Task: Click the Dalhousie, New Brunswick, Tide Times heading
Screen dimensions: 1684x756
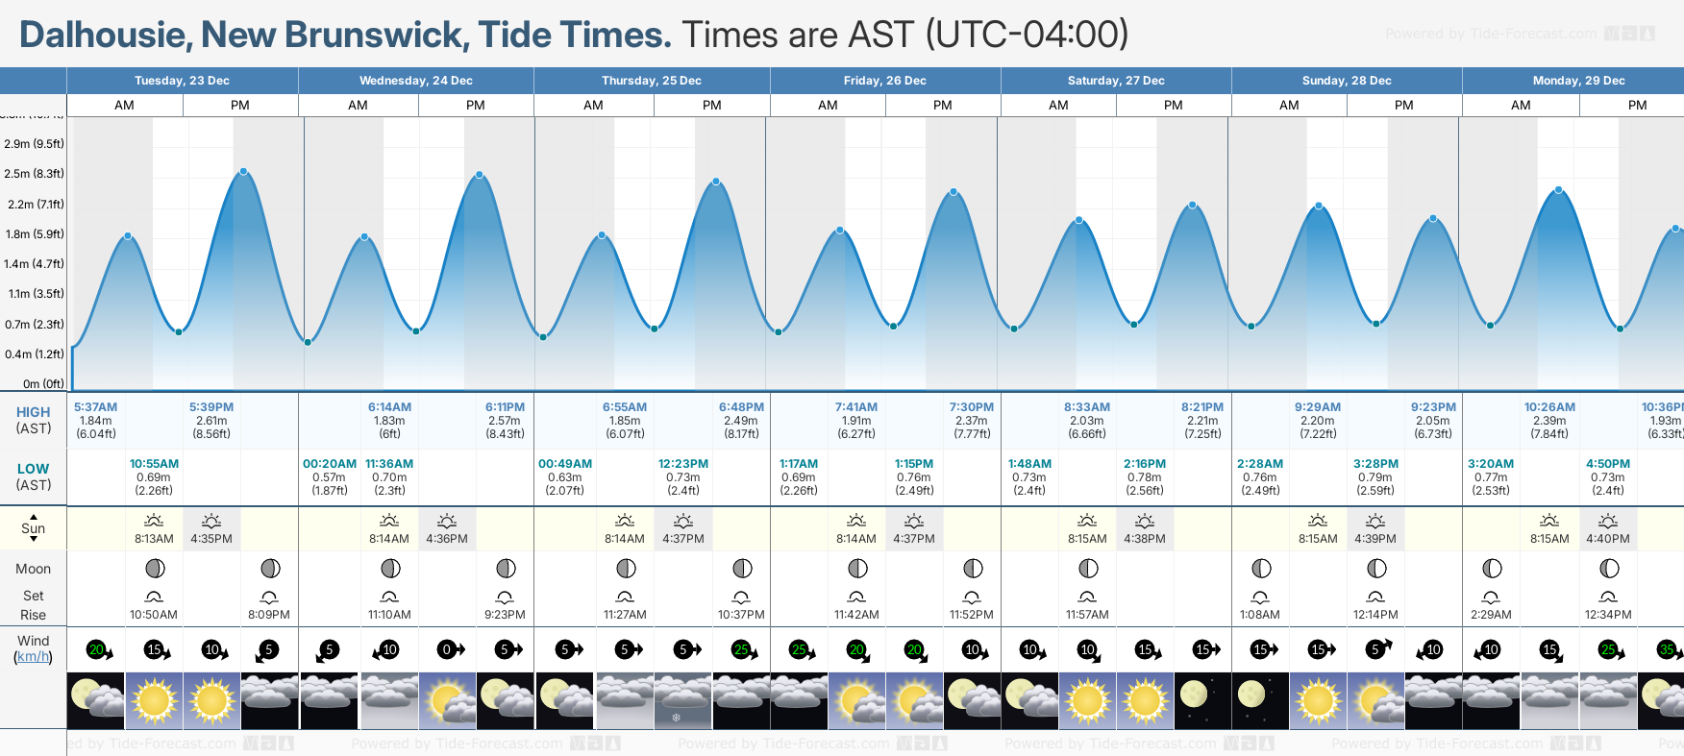Action: tap(345, 35)
